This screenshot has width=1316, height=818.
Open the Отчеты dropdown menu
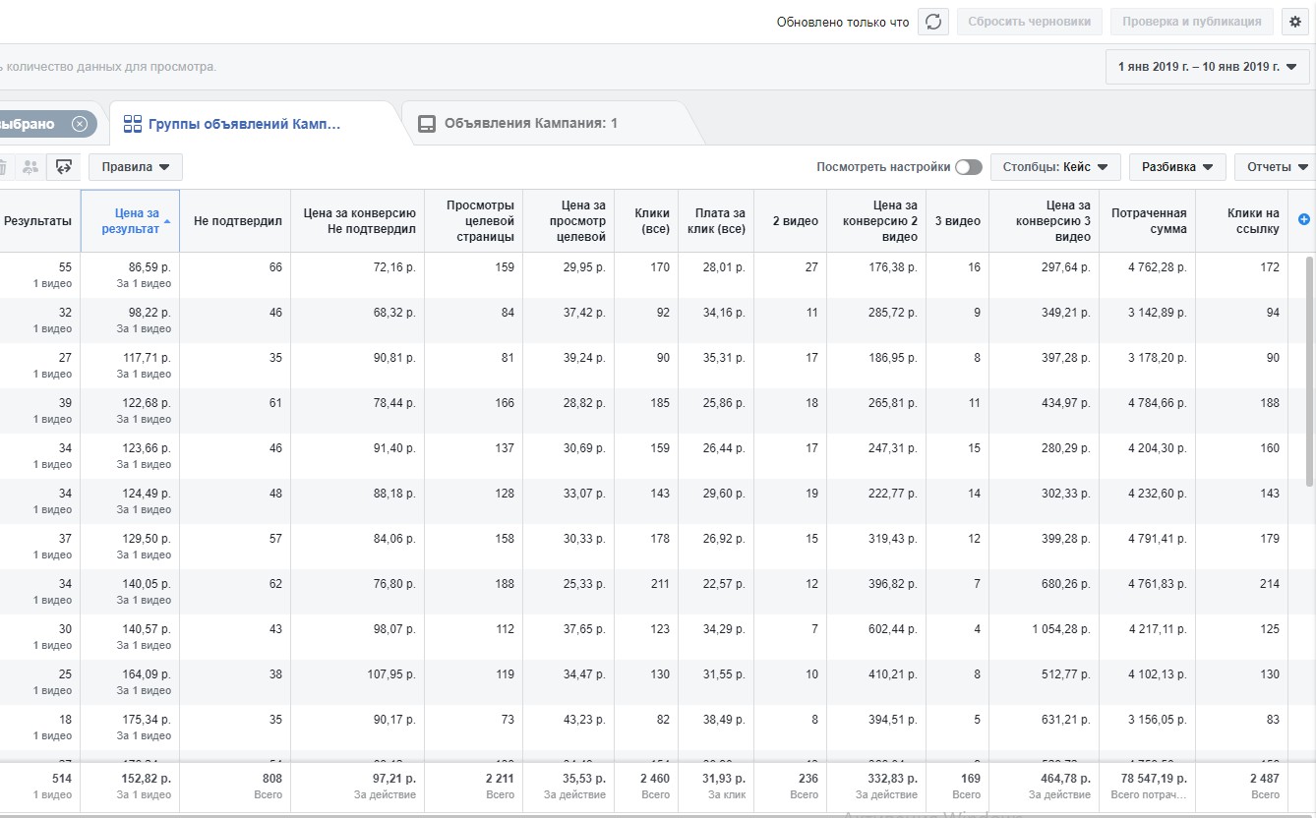pyautogui.click(x=1275, y=167)
